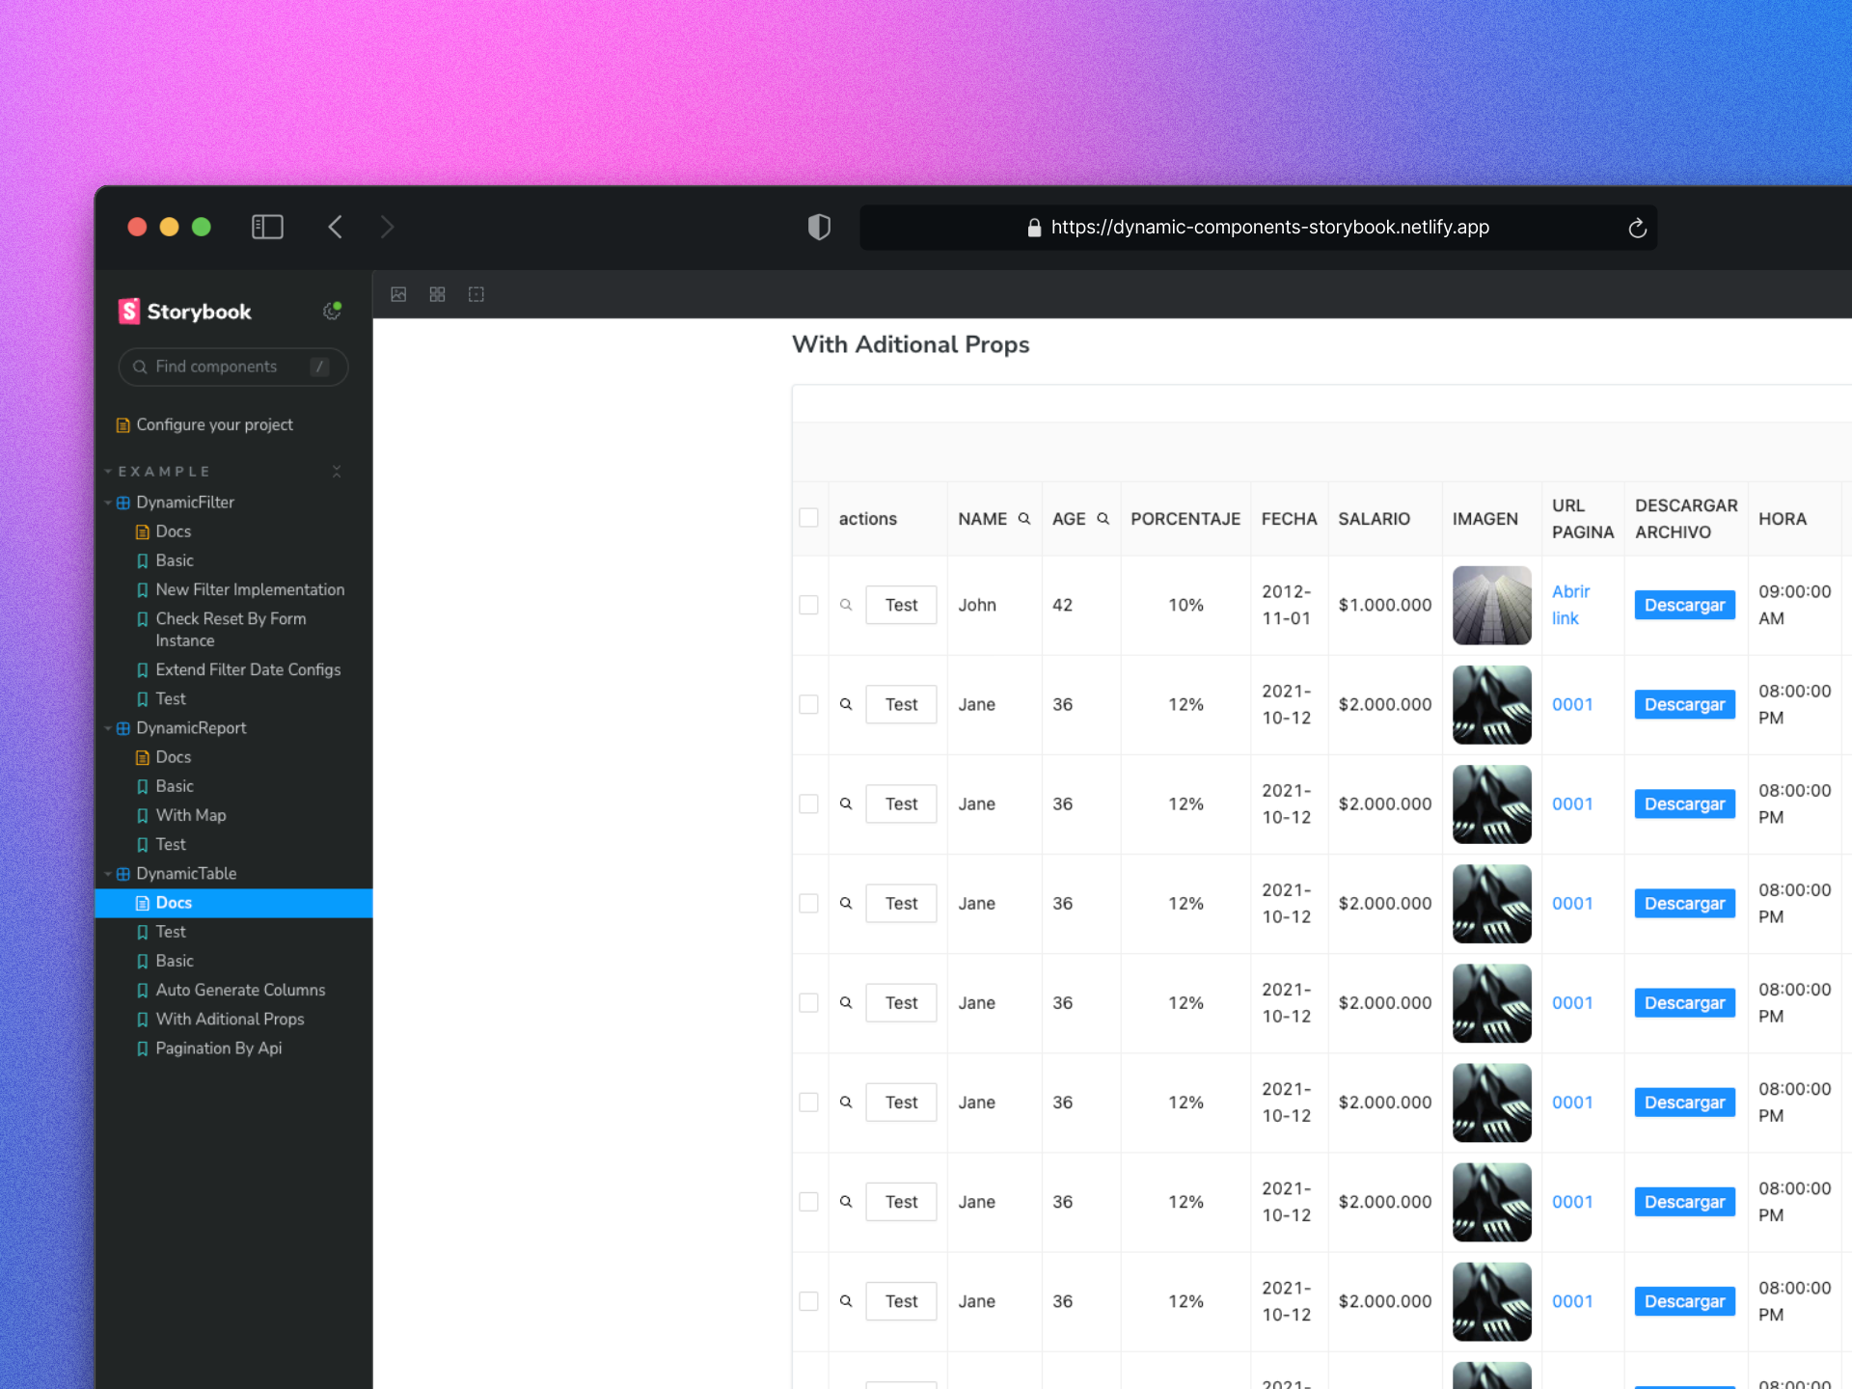Click the NAME column search icon

coord(1024,519)
